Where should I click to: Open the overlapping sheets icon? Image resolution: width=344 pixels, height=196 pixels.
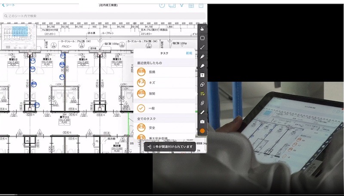tap(172, 5)
